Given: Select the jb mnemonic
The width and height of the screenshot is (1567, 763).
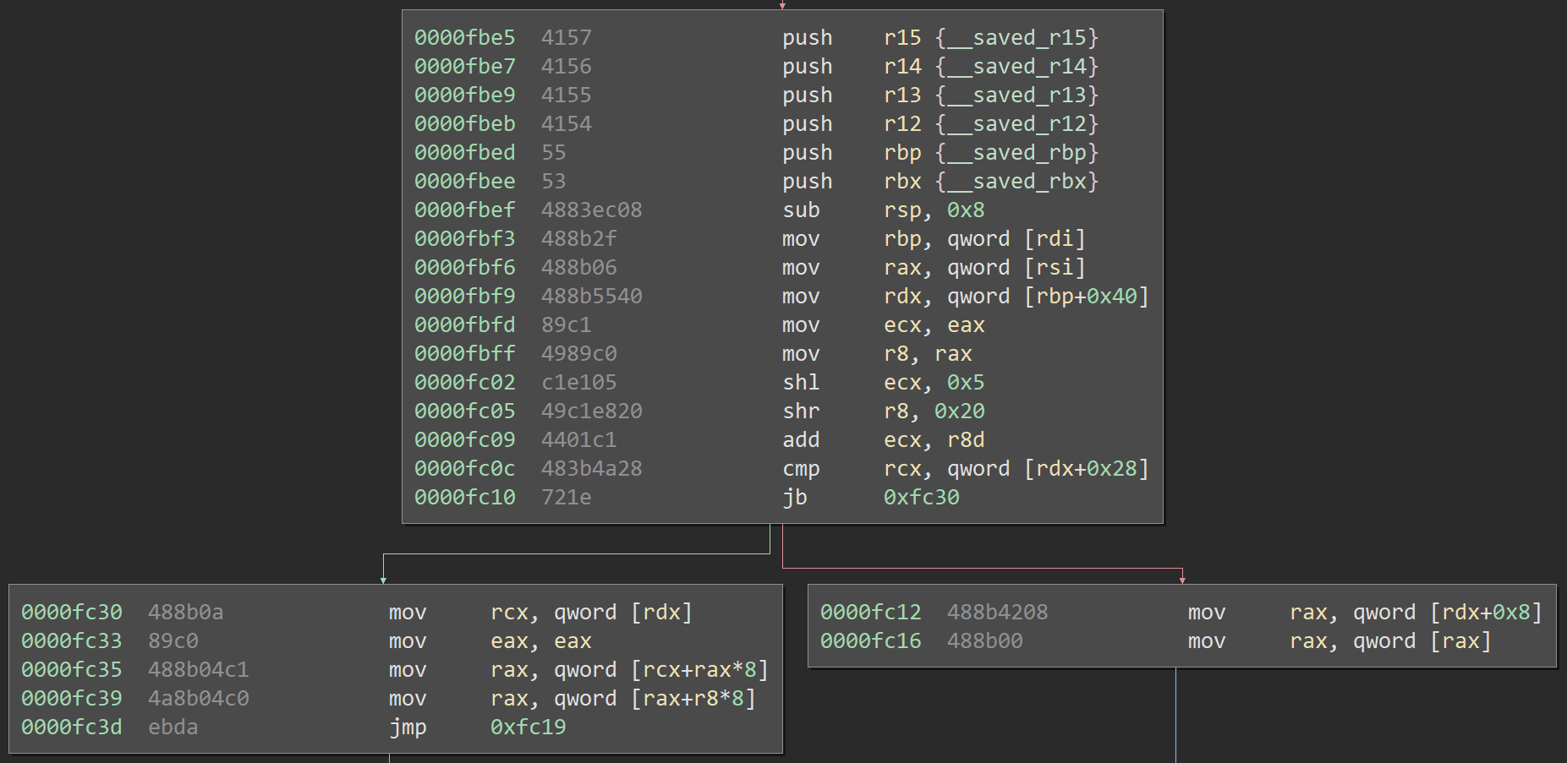Looking at the screenshot, I should pyautogui.click(x=794, y=498).
